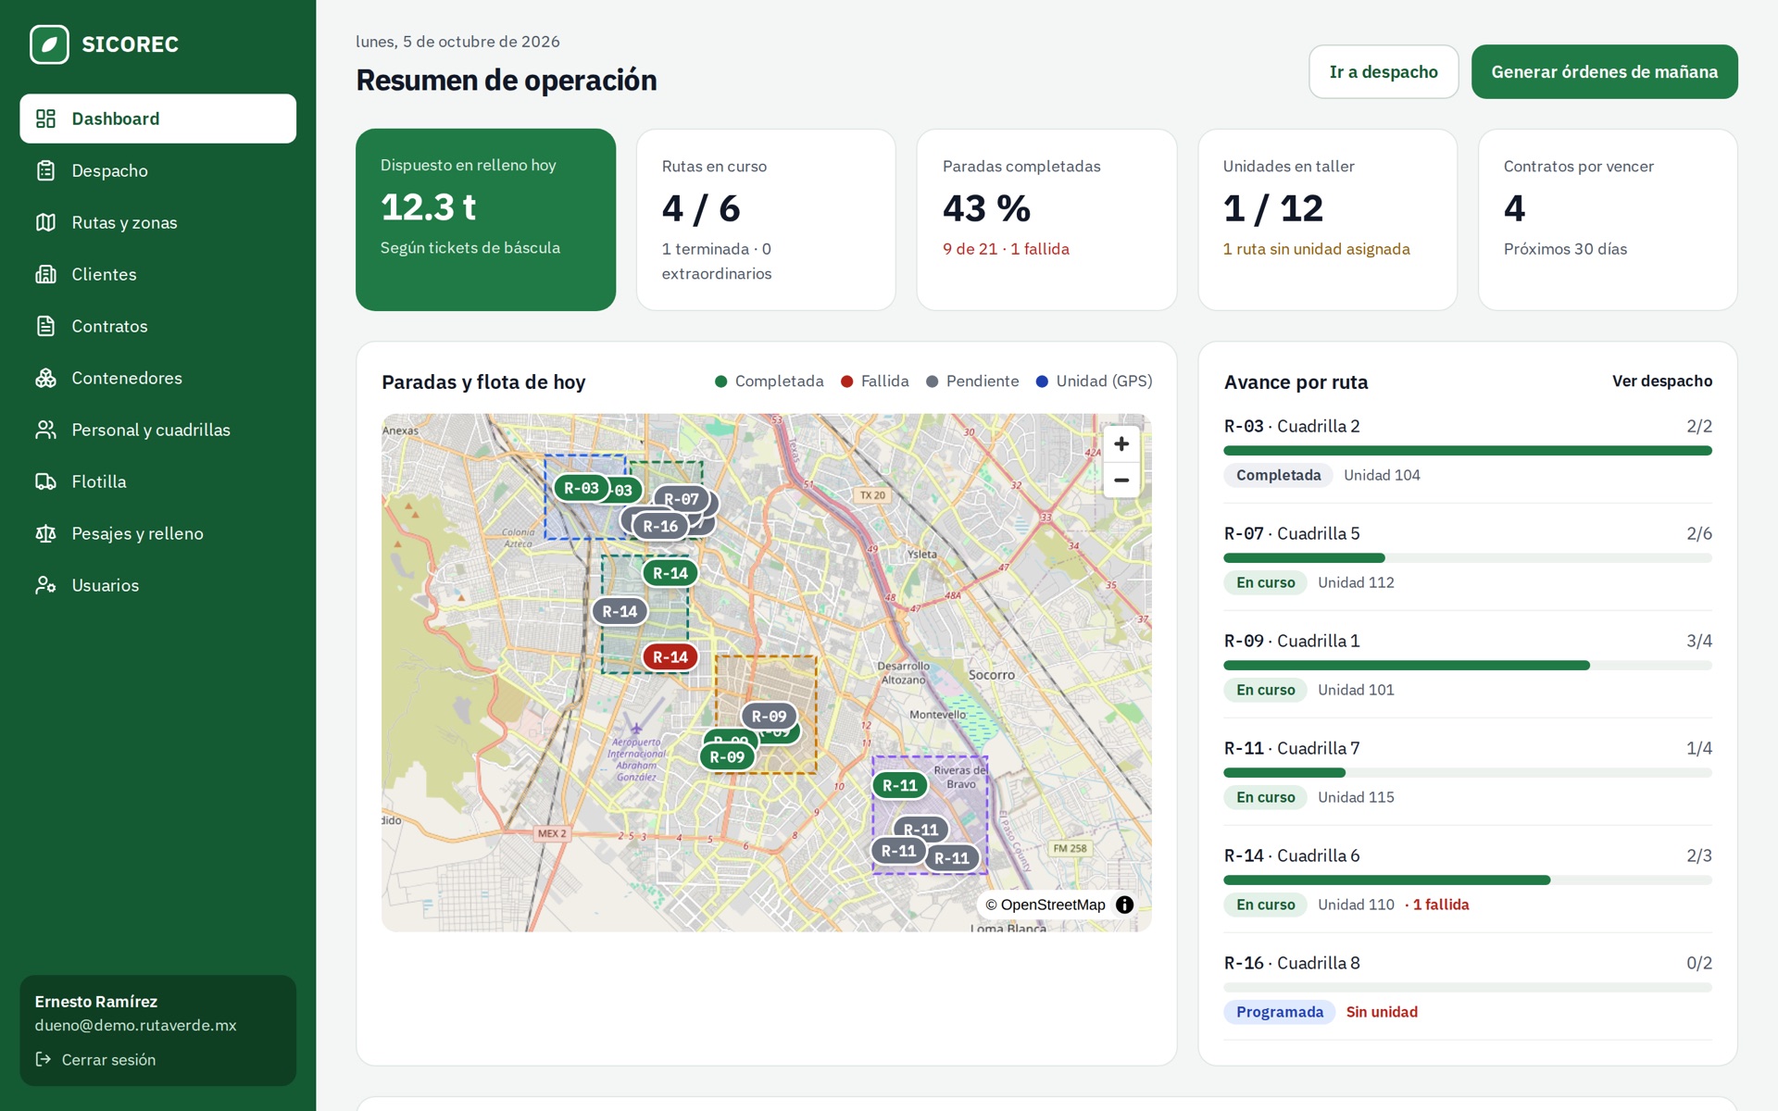1778x1111 pixels.
Task: Click the gray Pendiente legend dot
Action: coord(933,381)
